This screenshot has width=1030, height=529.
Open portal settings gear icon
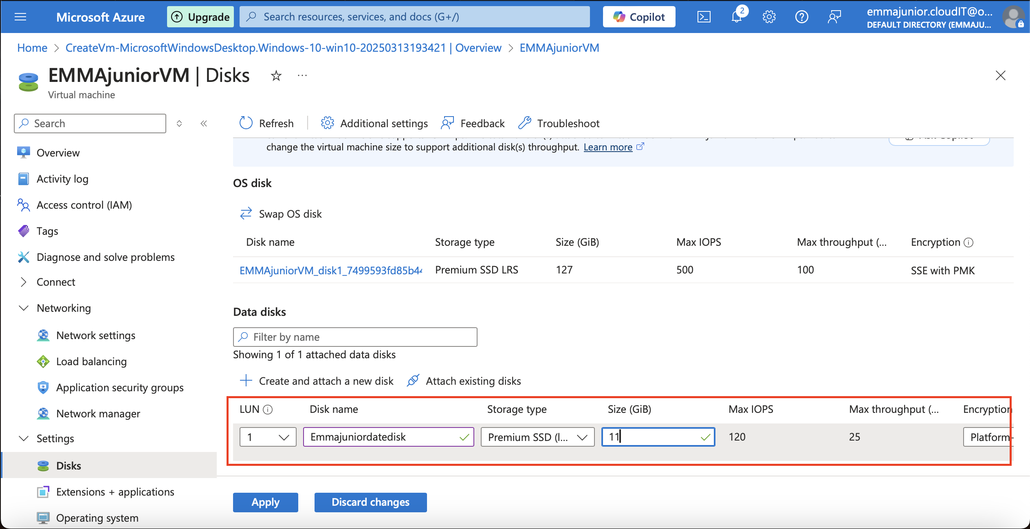coord(769,17)
